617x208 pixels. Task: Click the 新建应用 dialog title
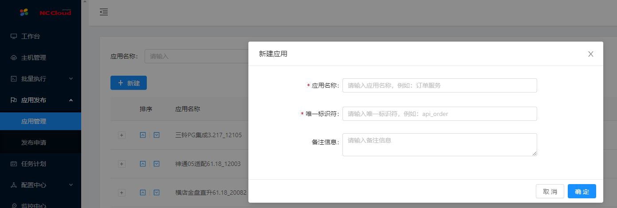click(x=273, y=54)
